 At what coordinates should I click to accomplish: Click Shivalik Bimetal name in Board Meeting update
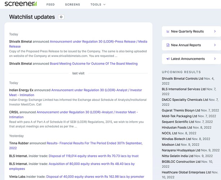21,64
